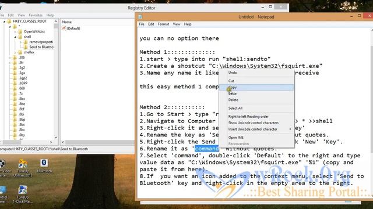Toggle Show Unicode control characters
This screenshot has width=373, height=209.
point(256,122)
